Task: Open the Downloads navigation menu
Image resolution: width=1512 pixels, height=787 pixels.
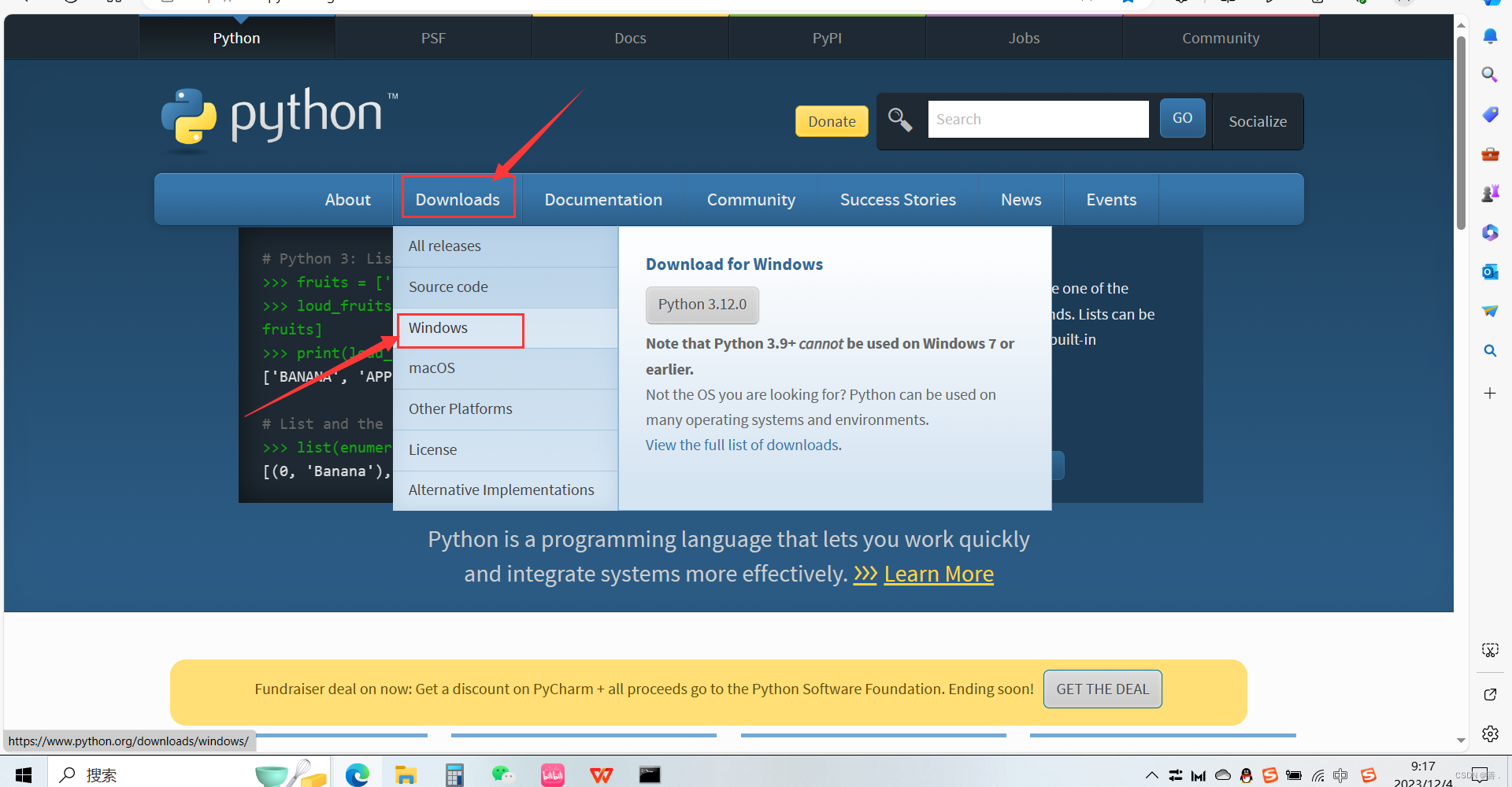Action: pos(458,200)
